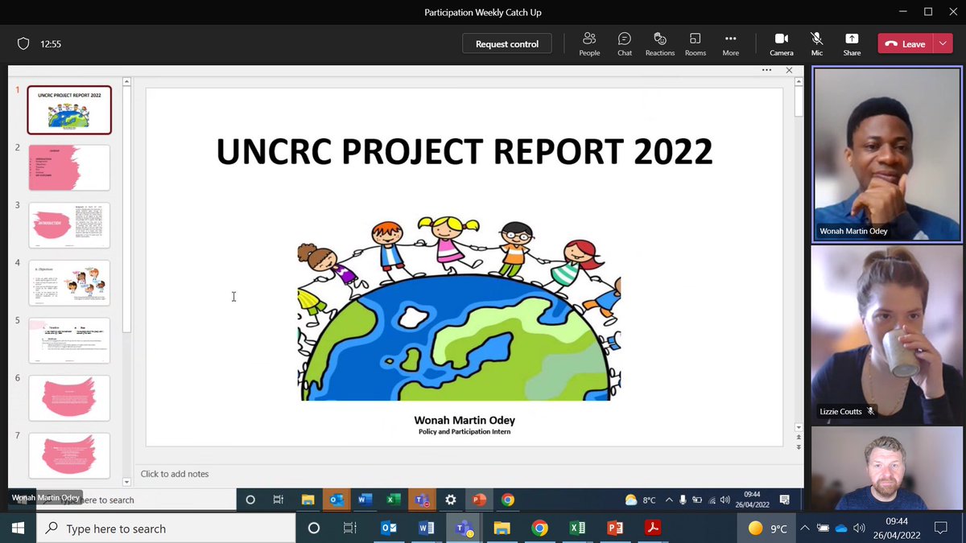Toggle the Camera on or off
Image resolution: width=966 pixels, height=543 pixels.
781,44
